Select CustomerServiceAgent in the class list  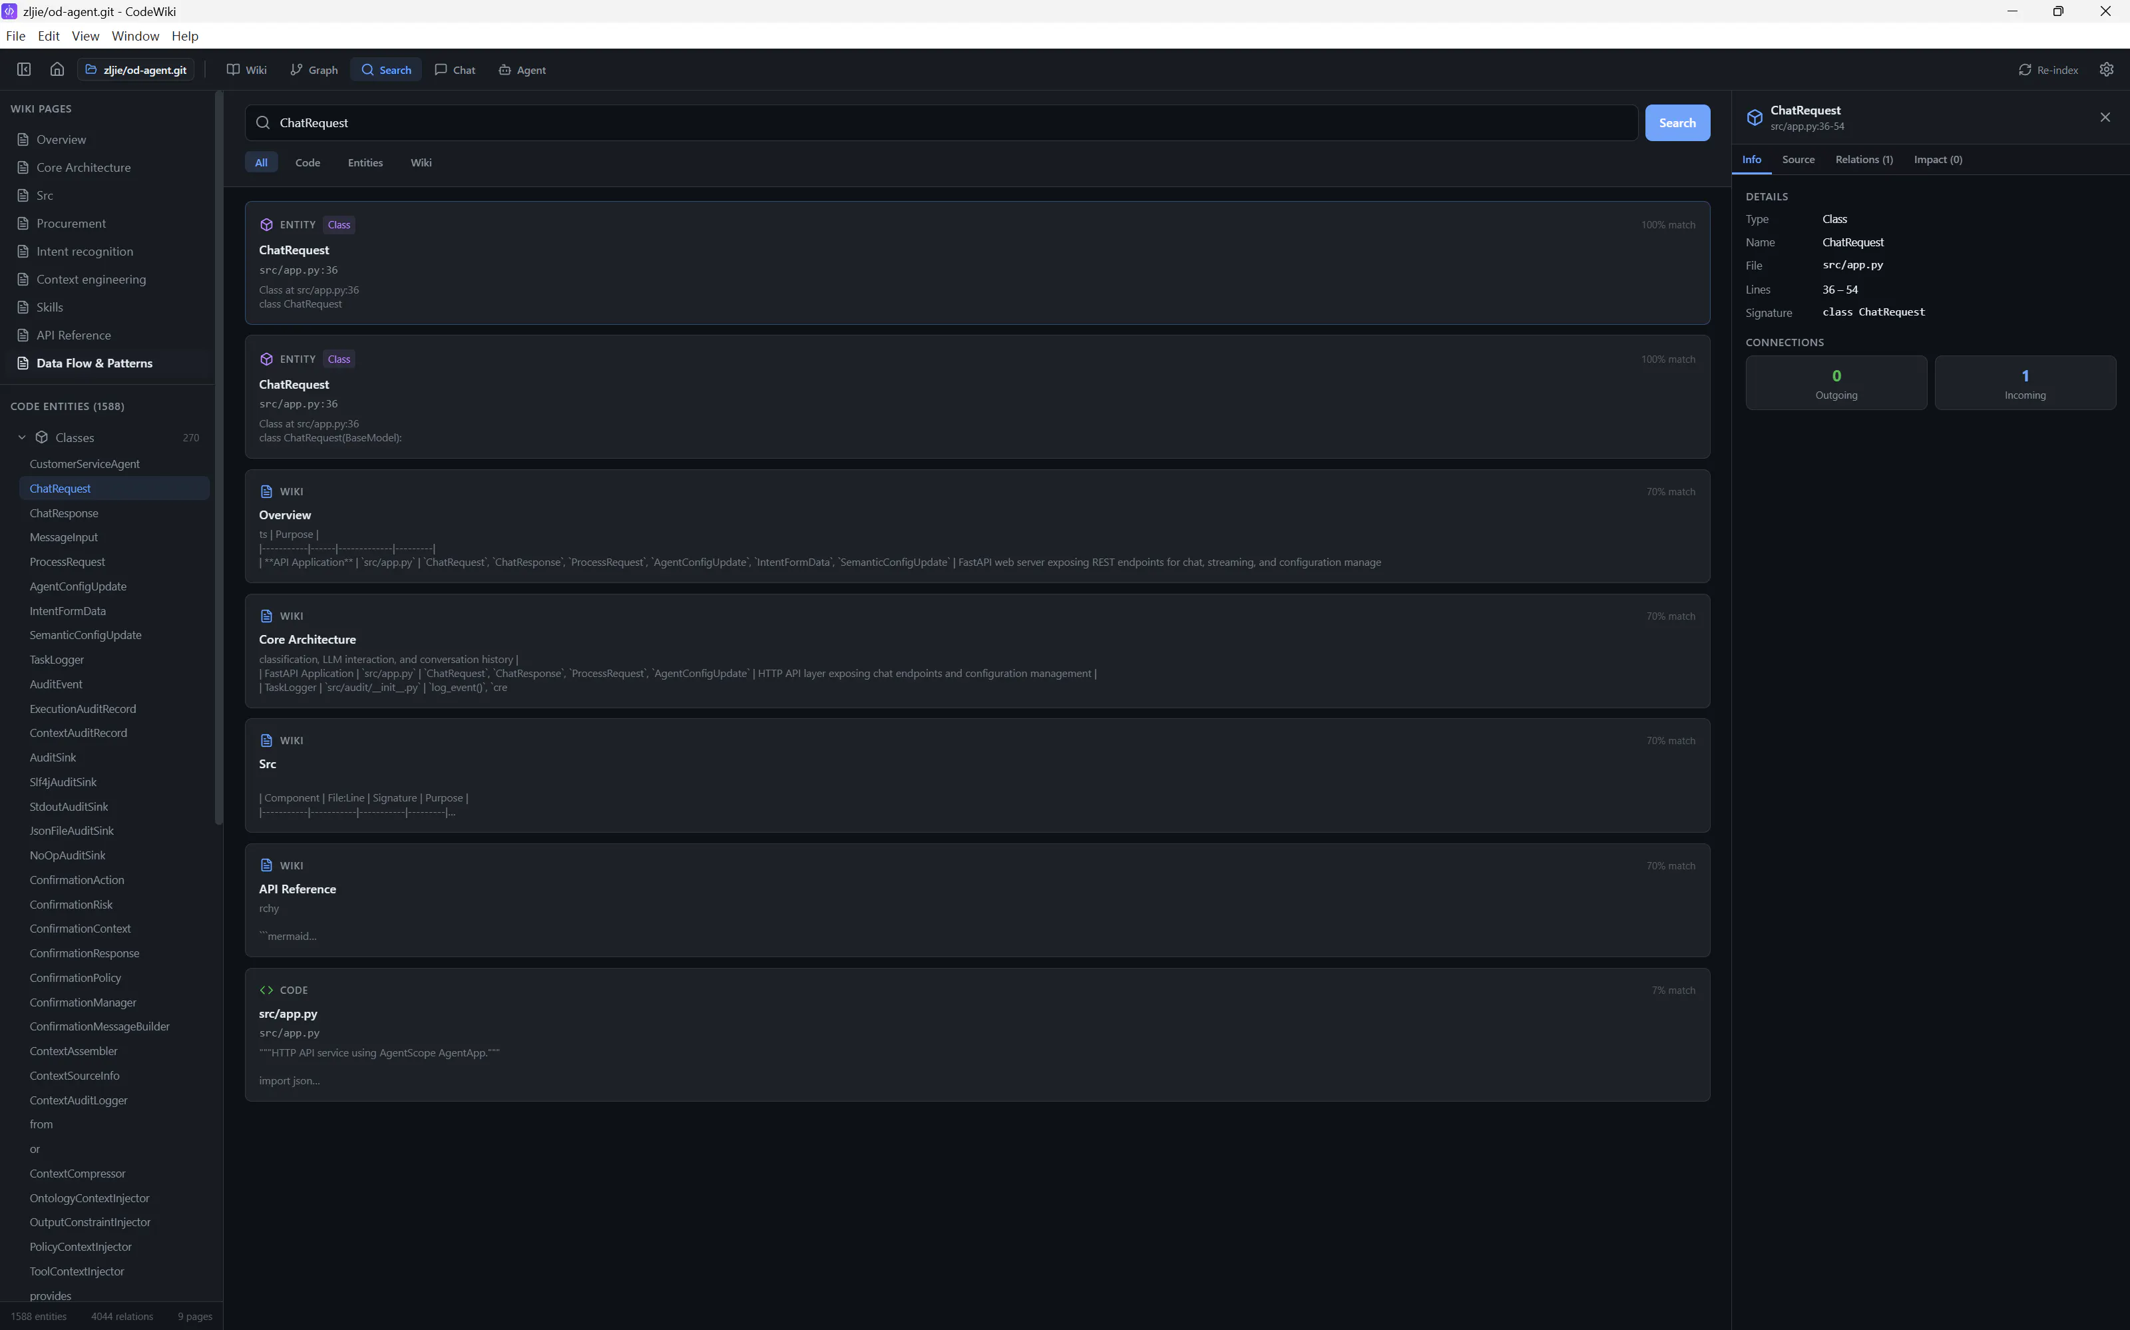[x=114, y=463]
